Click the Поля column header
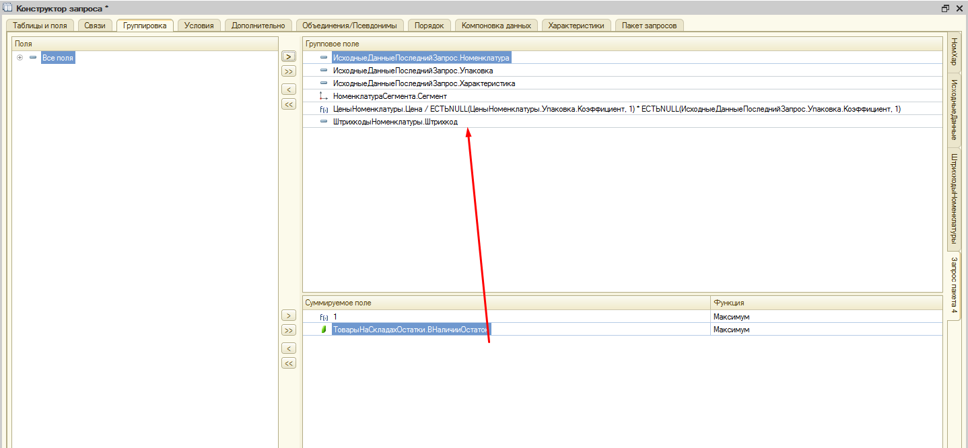Screen dimensions: 968x448 [x=145, y=43]
